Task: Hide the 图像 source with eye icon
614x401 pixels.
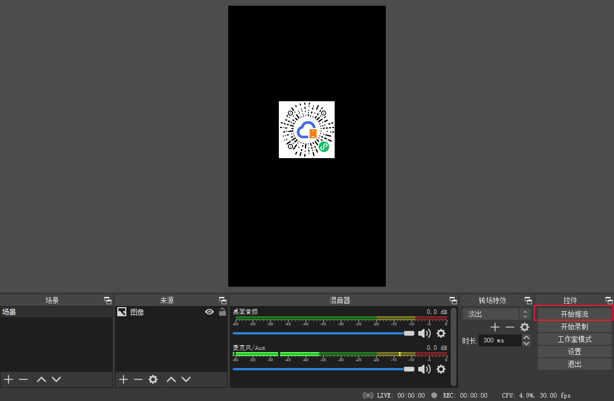Action: (209, 312)
